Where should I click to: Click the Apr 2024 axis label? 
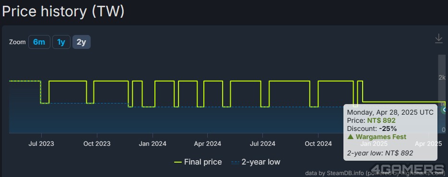207,144
